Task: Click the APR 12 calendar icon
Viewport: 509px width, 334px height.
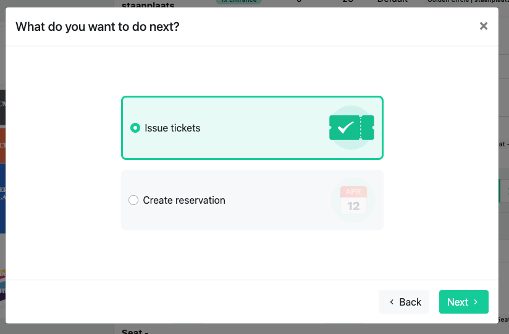Action: tap(353, 200)
